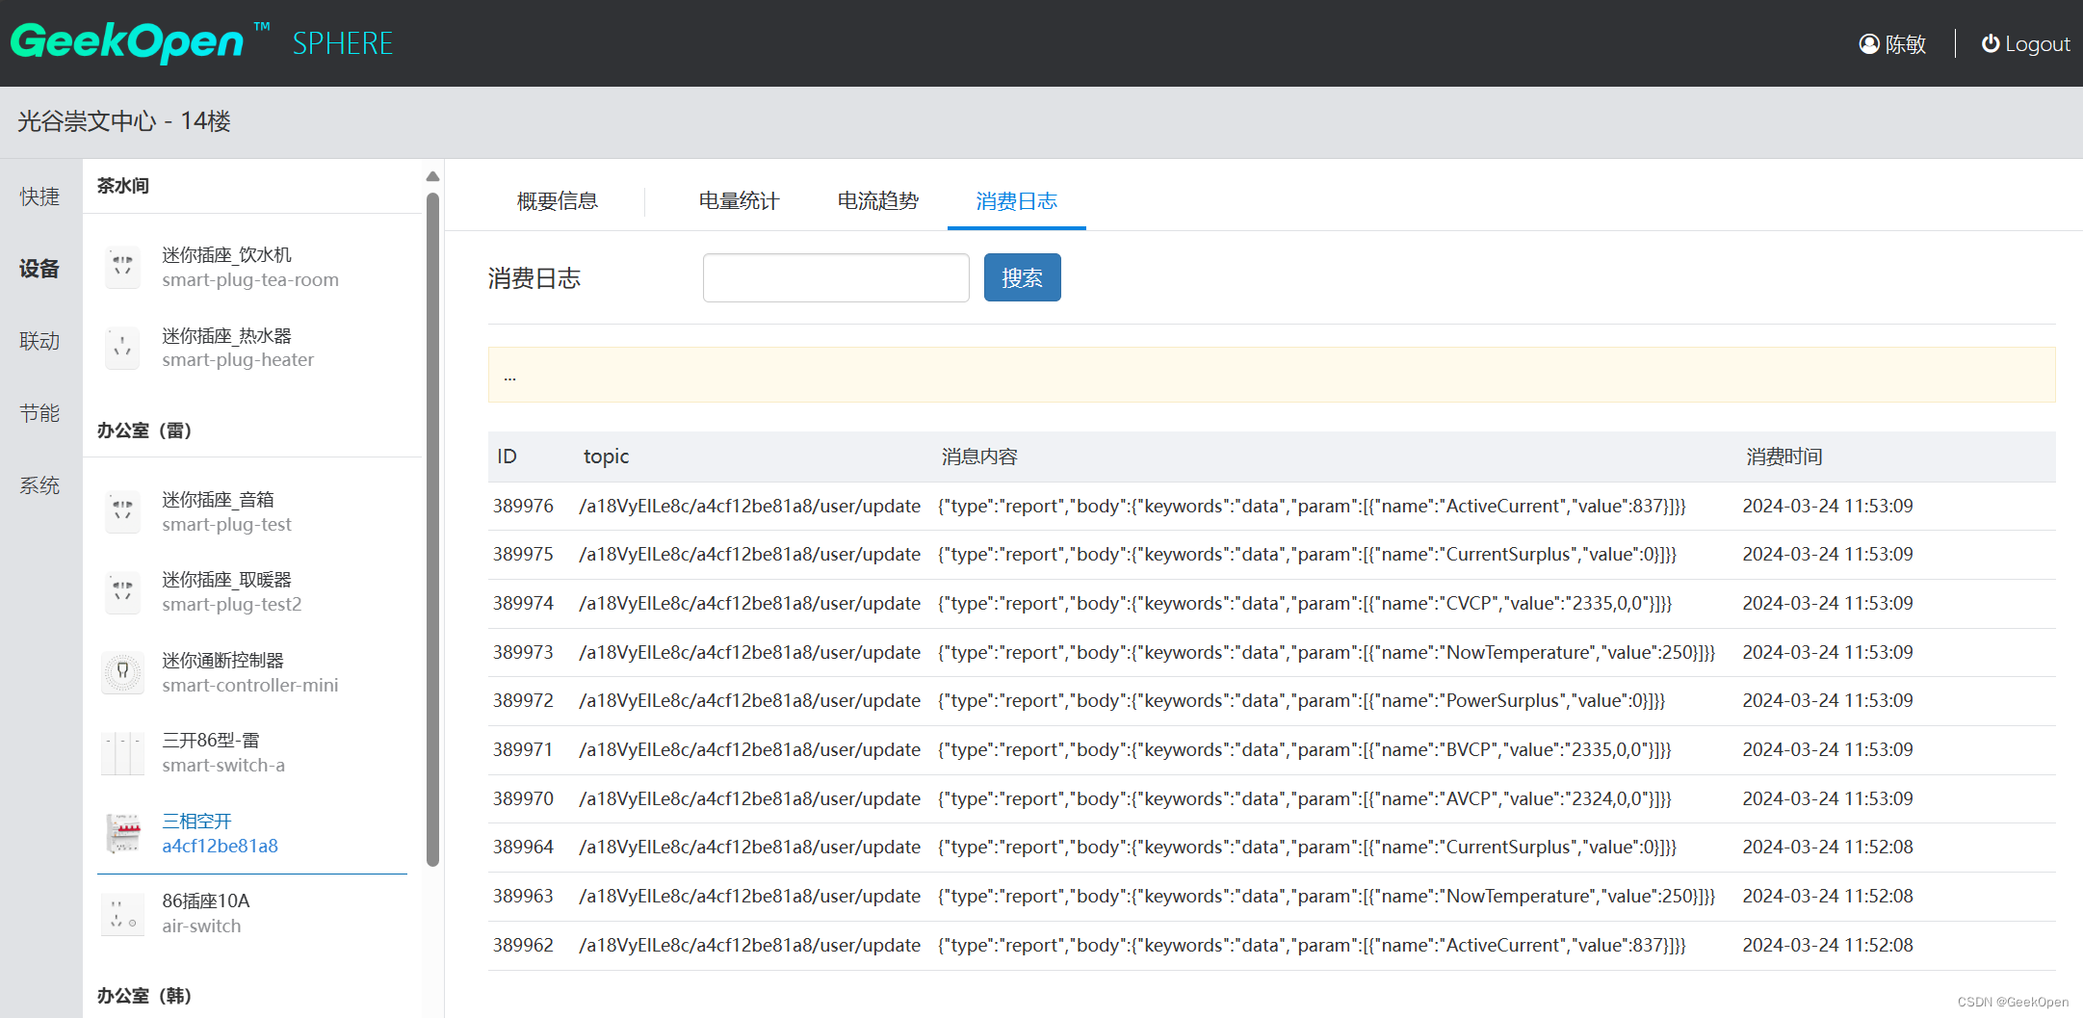Open the 节能 sidebar section
The width and height of the screenshot is (2083, 1018).
pos(39,413)
